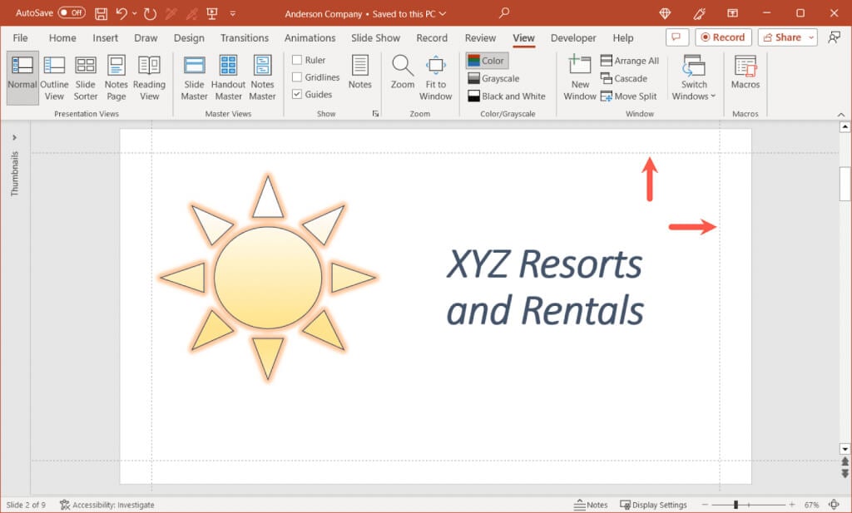Toggle Notes pane in status bar
The height and width of the screenshot is (513, 852).
click(591, 505)
